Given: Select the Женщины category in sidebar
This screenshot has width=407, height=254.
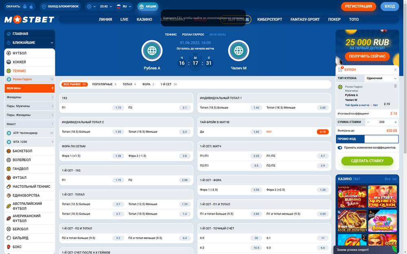Looking at the screenshot, I should tap(30, 97).
